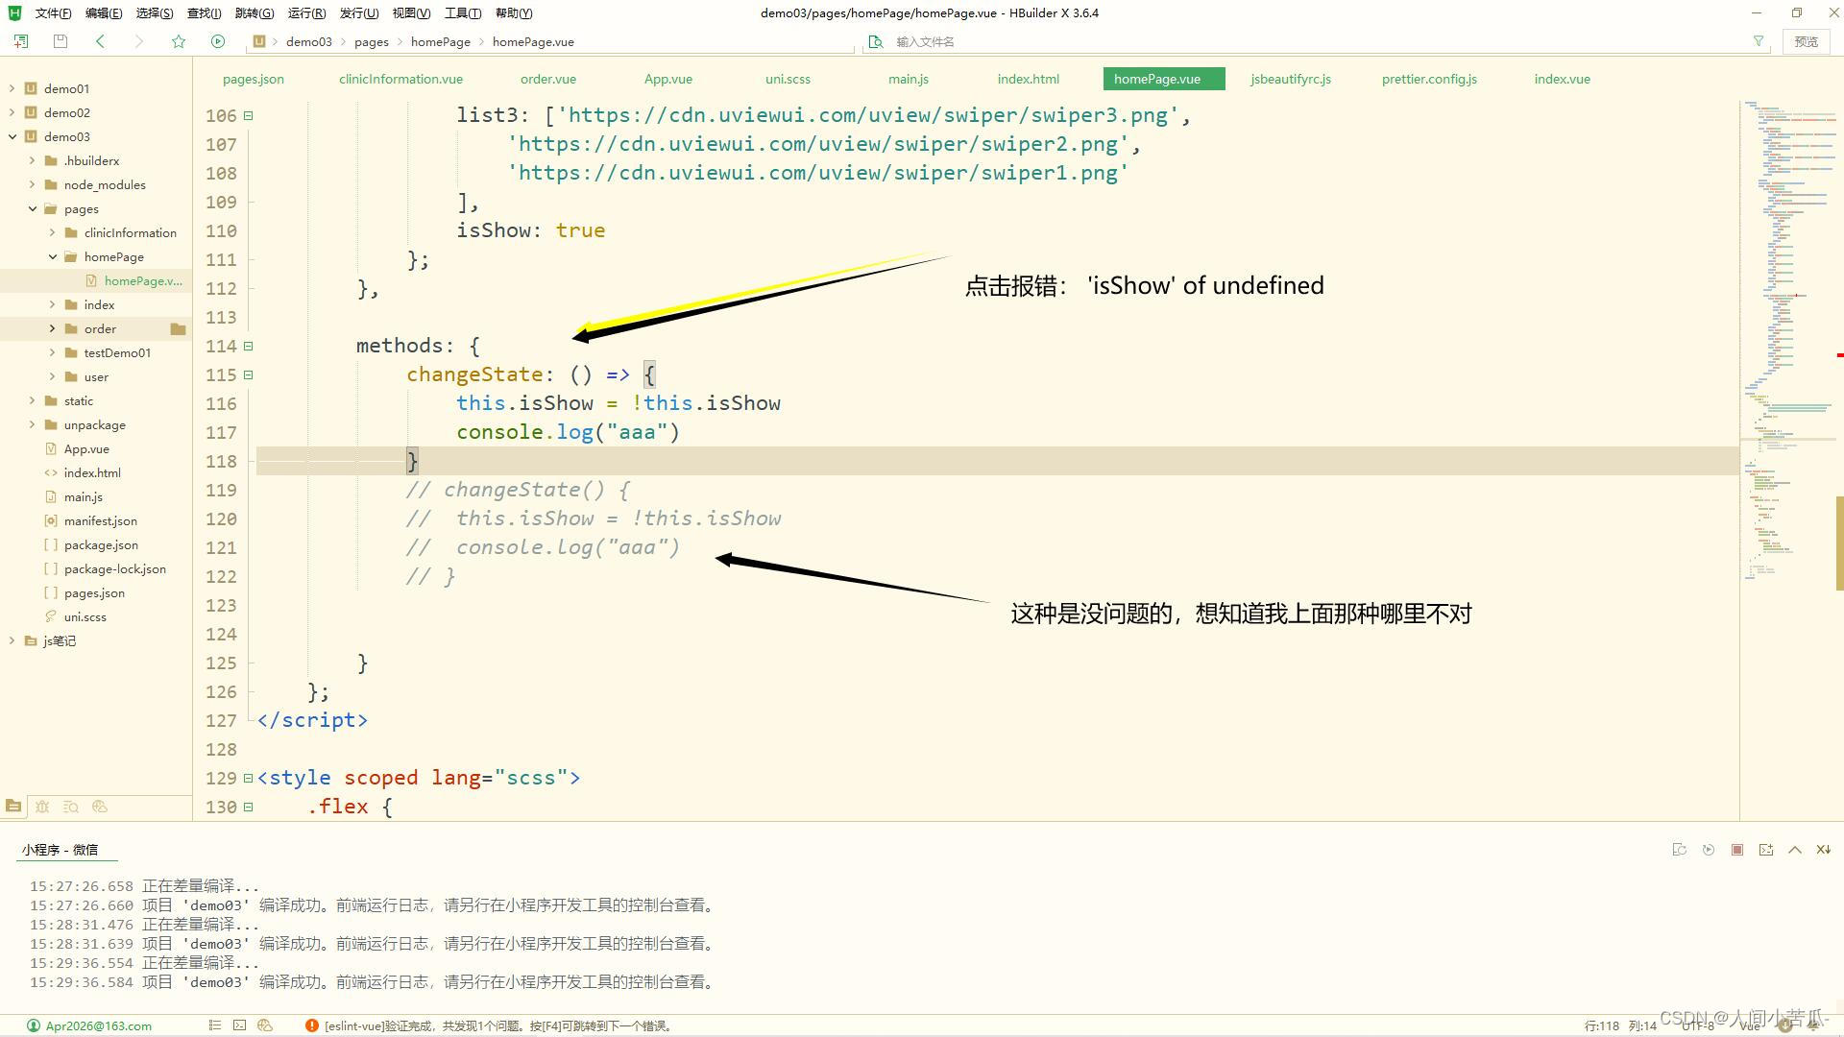Viewport: 1844px width, 1037px height.
Task: Click the filter funnel icon near search
Action: pyautogui.click(x=1759, y=41)
